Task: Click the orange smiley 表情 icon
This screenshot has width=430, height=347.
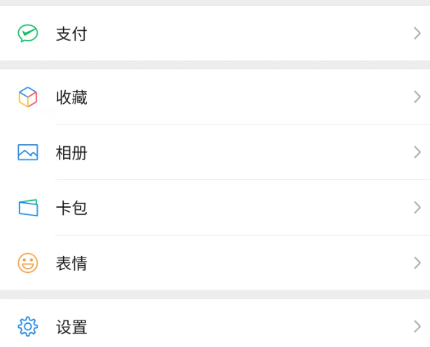Action: coord(28,263)
